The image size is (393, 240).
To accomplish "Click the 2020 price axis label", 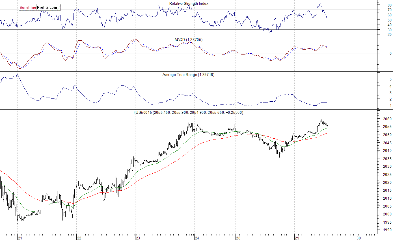I will tap(387, 182).
